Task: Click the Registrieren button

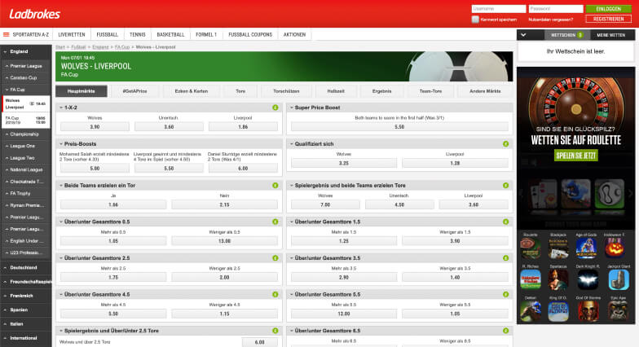Action: coord(608,20)
